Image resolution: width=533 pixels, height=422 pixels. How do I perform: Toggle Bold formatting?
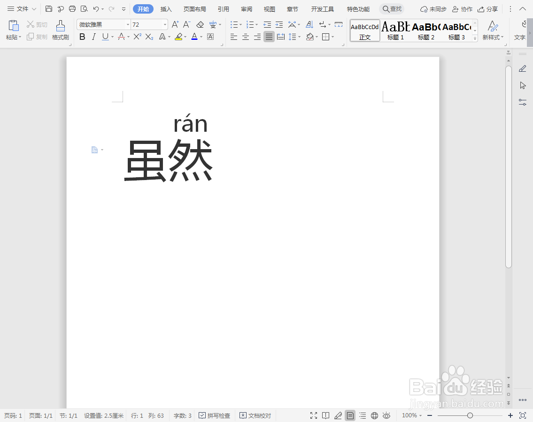coord(82,37)
